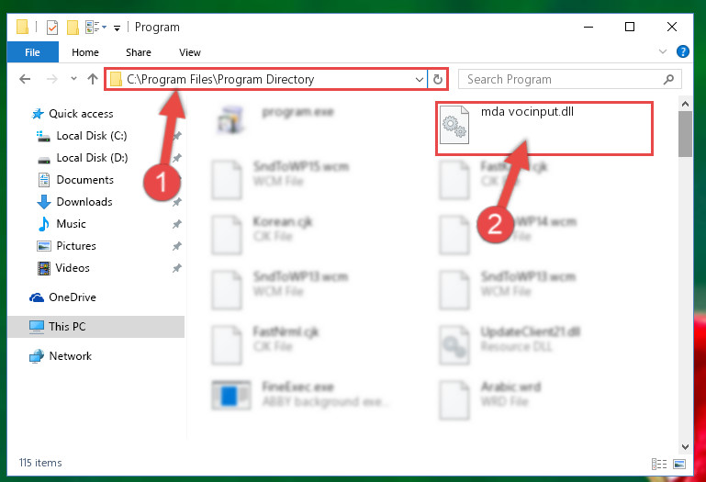
Task: Click the Forward navigation arrow
Action: (x=51, y=79)
